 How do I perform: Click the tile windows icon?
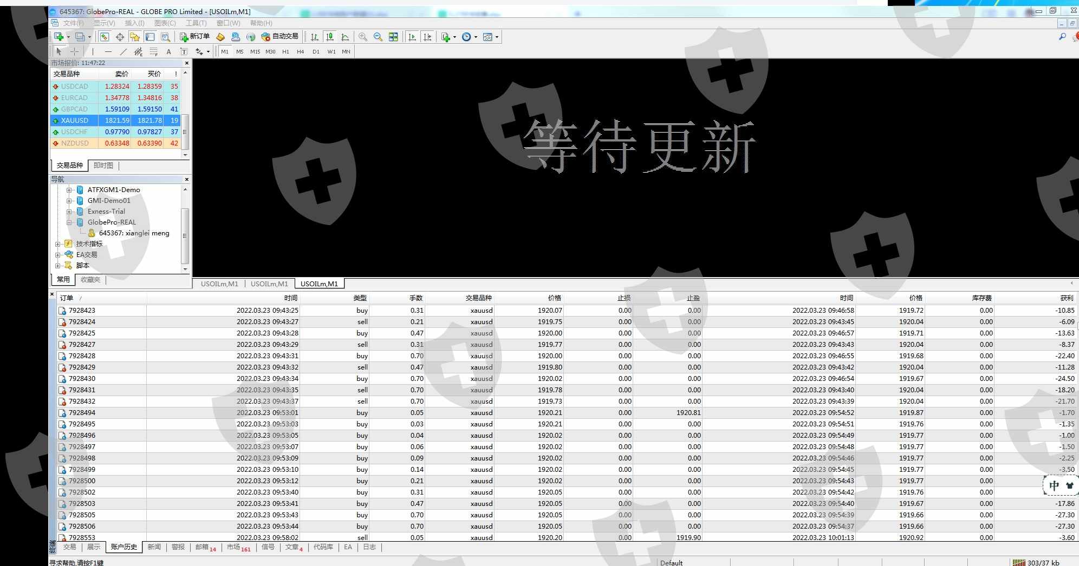(x=393, y=37)
